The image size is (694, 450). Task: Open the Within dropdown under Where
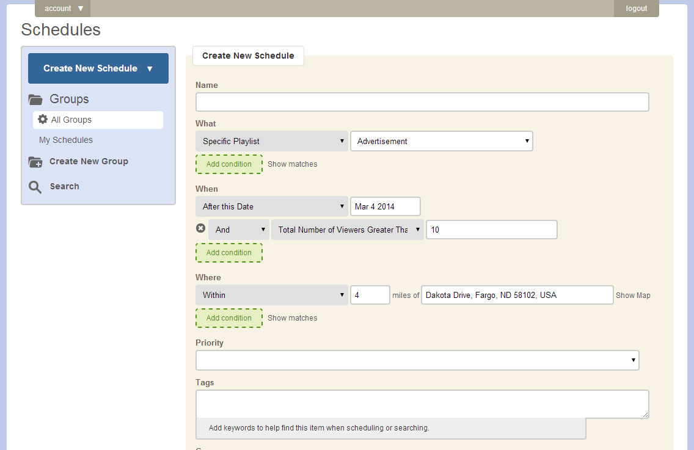tap(272, 295)
